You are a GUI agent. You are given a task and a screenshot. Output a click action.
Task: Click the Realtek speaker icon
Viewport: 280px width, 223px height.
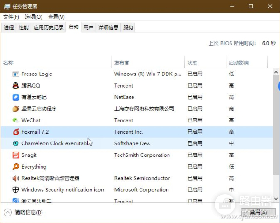[x=16, y=178]
